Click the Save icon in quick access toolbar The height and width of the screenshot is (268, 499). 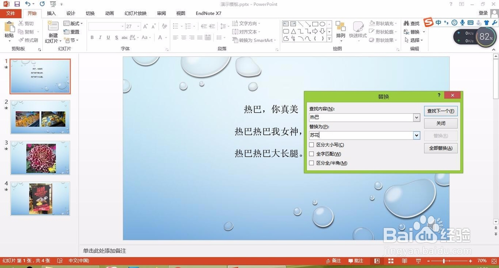point(17,4)
